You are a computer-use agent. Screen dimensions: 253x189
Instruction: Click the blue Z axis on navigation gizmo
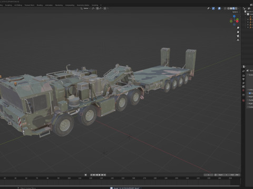click(x=234, y=16)
